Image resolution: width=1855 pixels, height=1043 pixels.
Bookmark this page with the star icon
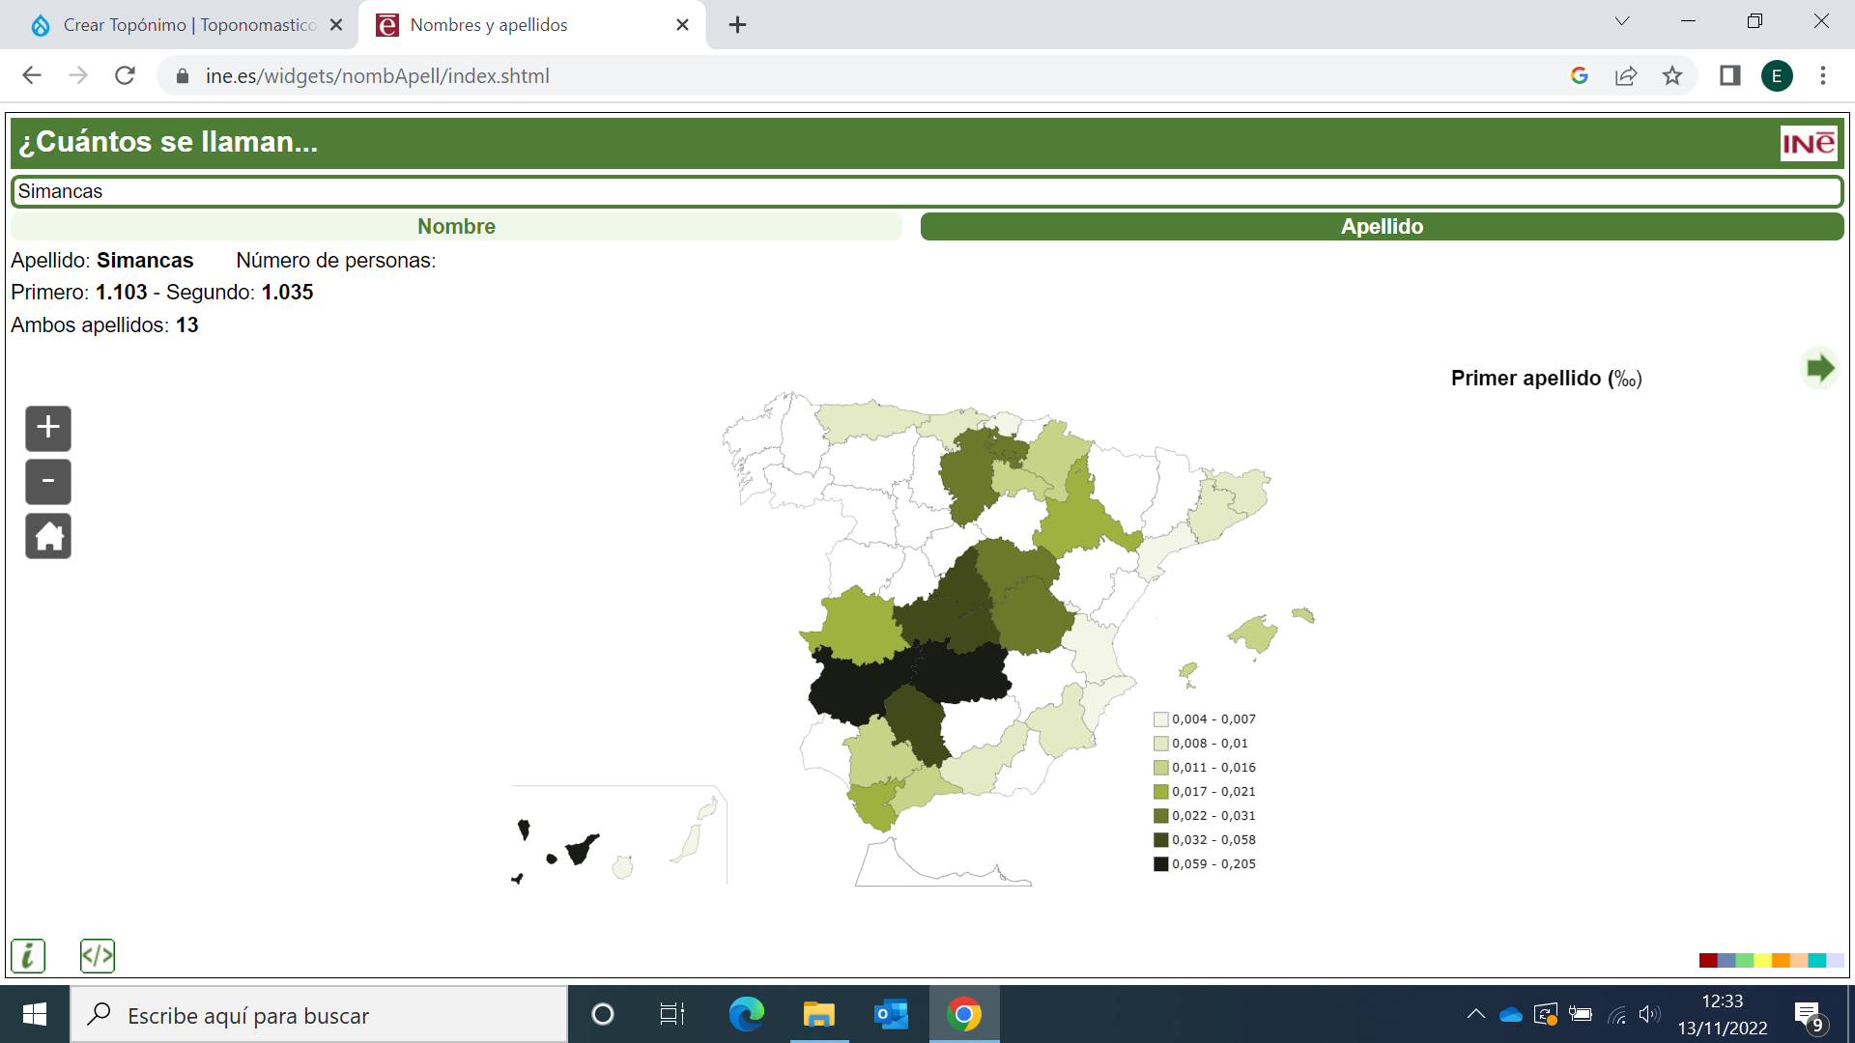[1672, 76]
